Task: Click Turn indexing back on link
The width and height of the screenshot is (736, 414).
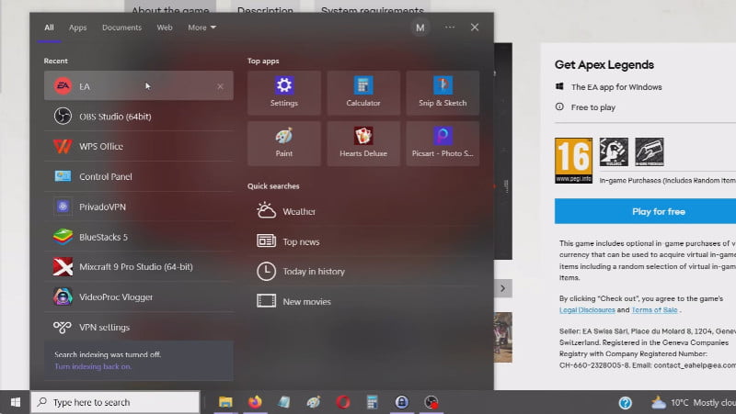Action: pyautogui.click(x=93, y=366)
